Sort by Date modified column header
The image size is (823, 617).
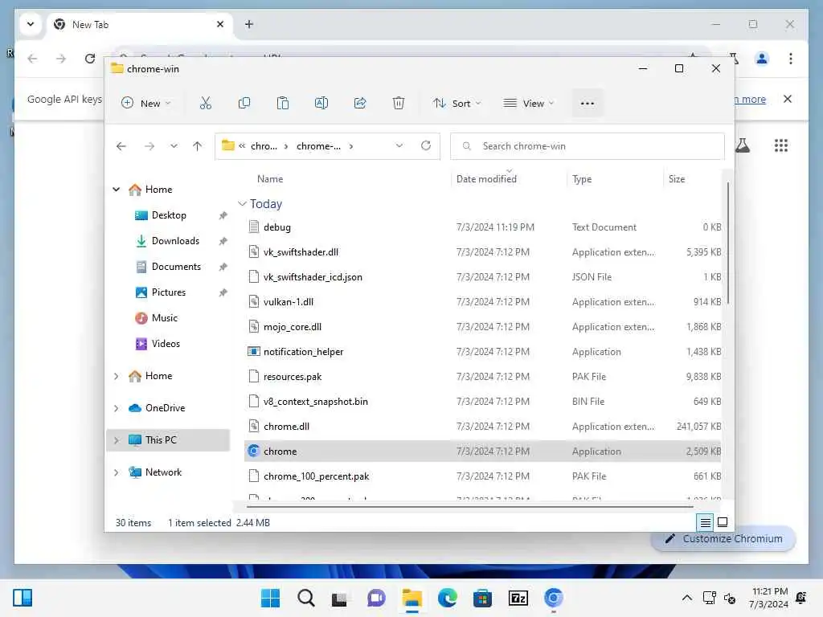point(486,179)
